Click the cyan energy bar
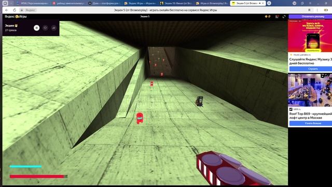 (x=25, y=166)
